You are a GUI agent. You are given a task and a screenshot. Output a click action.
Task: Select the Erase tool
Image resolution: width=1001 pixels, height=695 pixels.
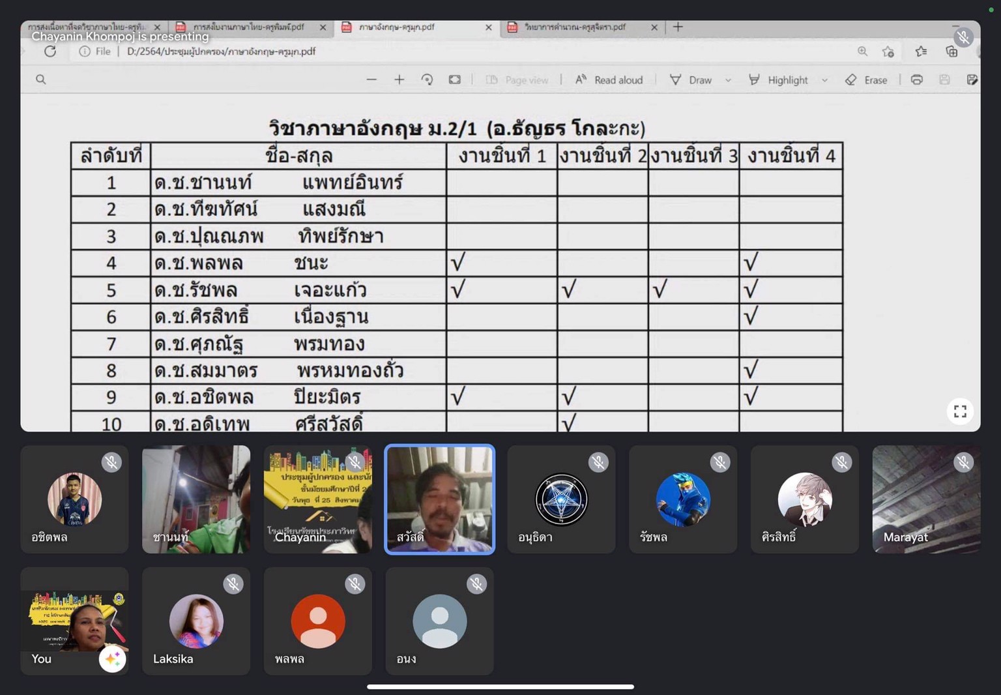click(867, 80)
